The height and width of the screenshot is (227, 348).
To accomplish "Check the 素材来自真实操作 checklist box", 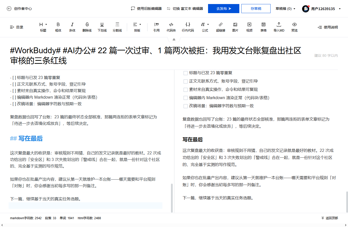I will pyautogui.click(x=186, y=90).
